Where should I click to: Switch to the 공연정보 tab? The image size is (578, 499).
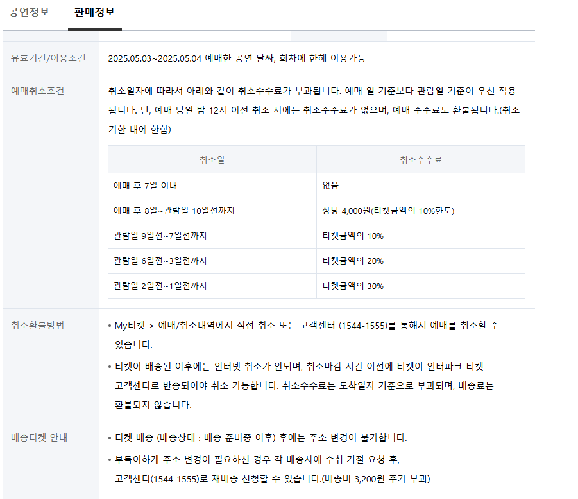click(x=29, y=12)
